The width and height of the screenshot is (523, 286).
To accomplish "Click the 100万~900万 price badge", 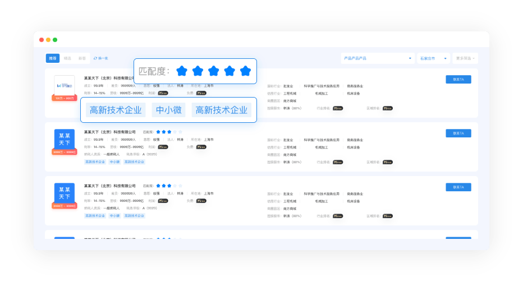I will 65,98.
